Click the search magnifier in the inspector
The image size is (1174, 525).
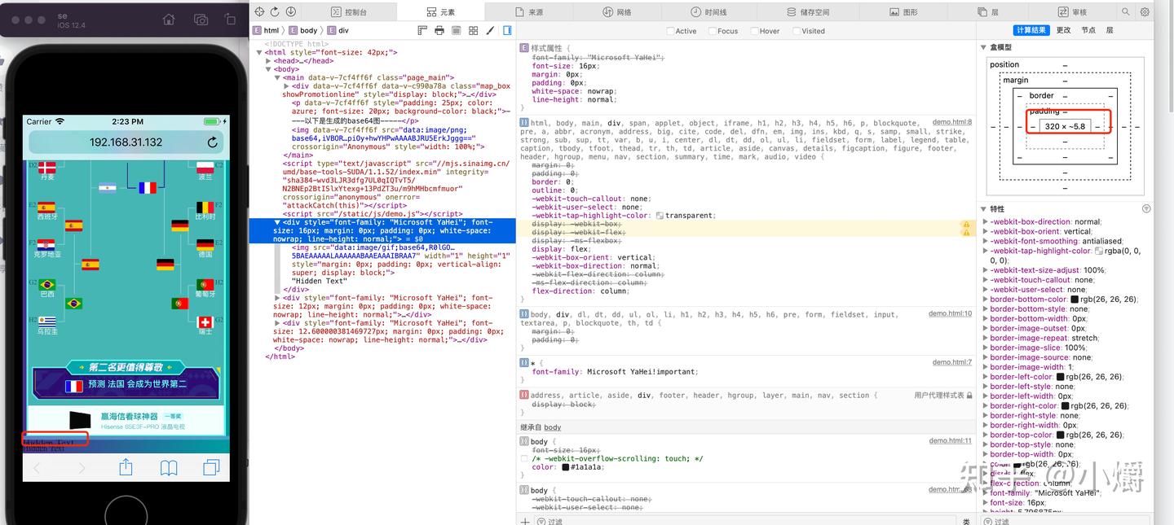(x=1126, y=11)
